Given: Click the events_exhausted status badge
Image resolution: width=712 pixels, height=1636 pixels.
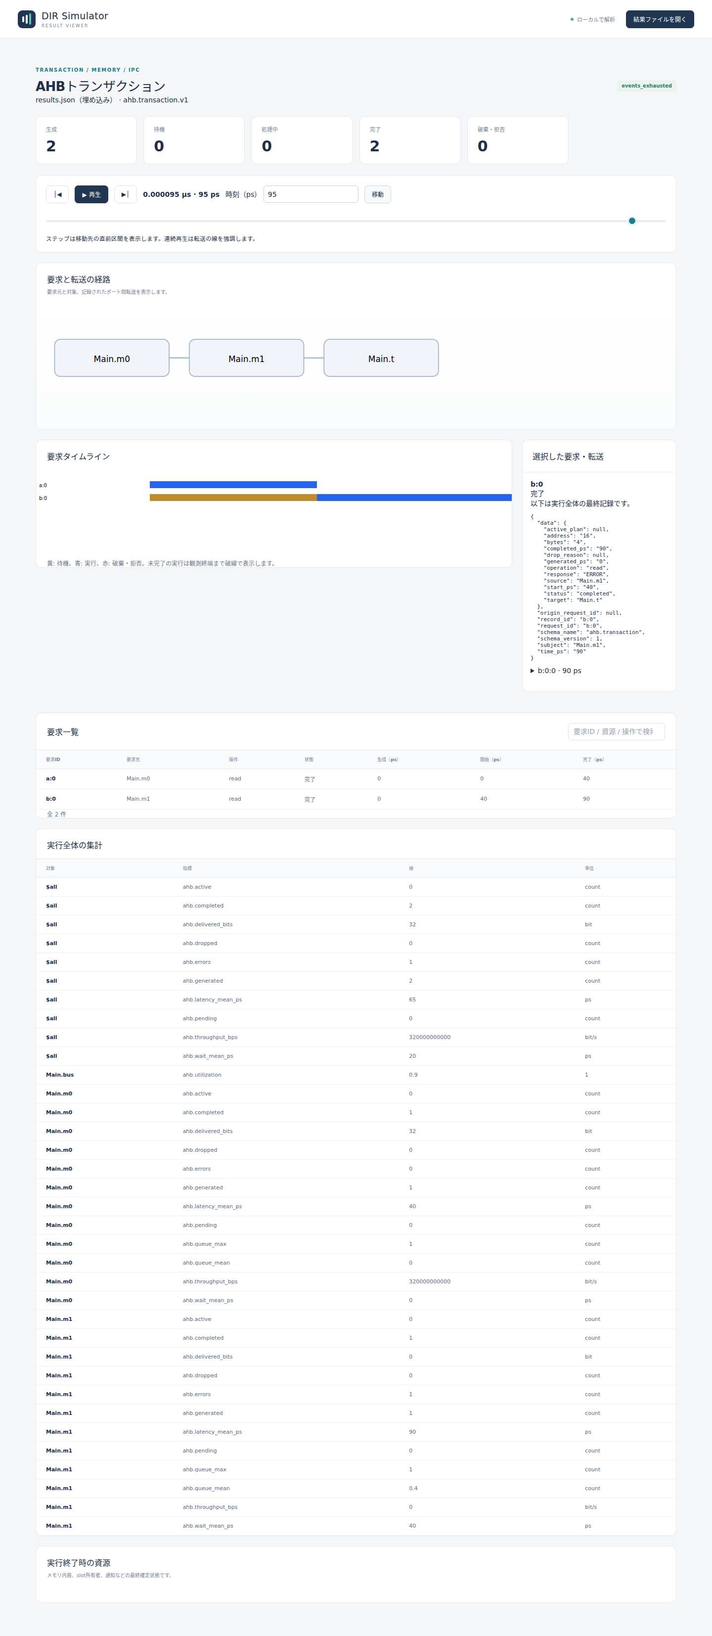Looking at the screenshot, I should (x=646, y=86).
